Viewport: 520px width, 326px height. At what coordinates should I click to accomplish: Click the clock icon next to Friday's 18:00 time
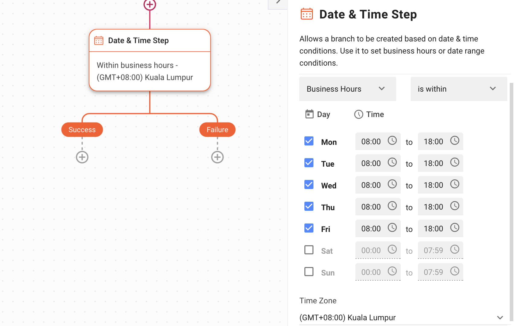tap(455, 228)
